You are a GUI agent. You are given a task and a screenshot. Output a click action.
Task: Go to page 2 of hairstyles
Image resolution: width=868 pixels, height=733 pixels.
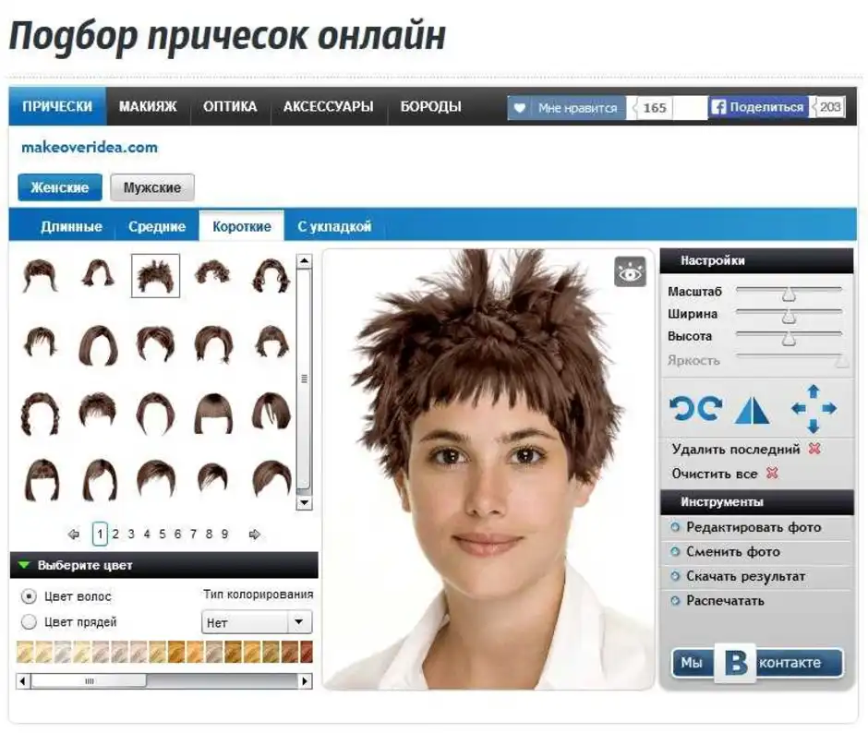[115, 535]
